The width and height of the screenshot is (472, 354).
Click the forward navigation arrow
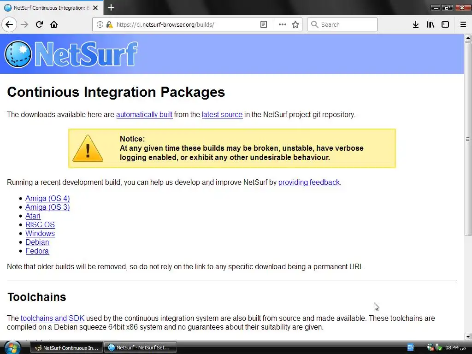[24, 24]
